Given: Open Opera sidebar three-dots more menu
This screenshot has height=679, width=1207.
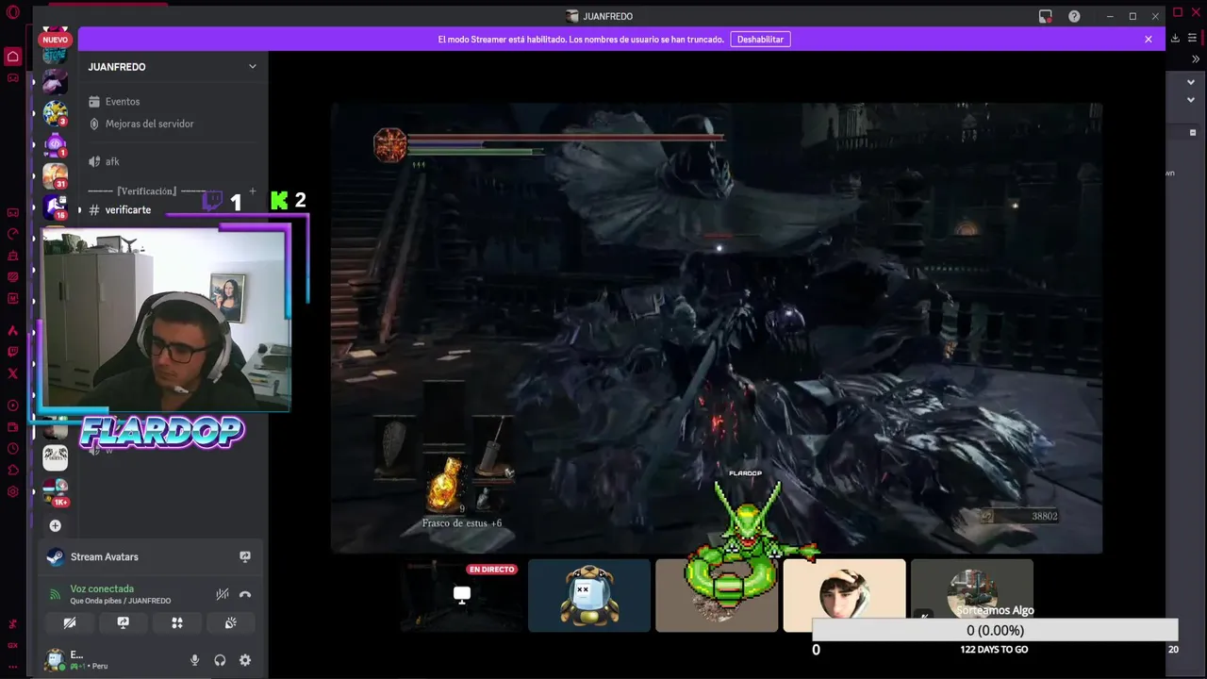Looking at the screenshot, I should [12, 666].
